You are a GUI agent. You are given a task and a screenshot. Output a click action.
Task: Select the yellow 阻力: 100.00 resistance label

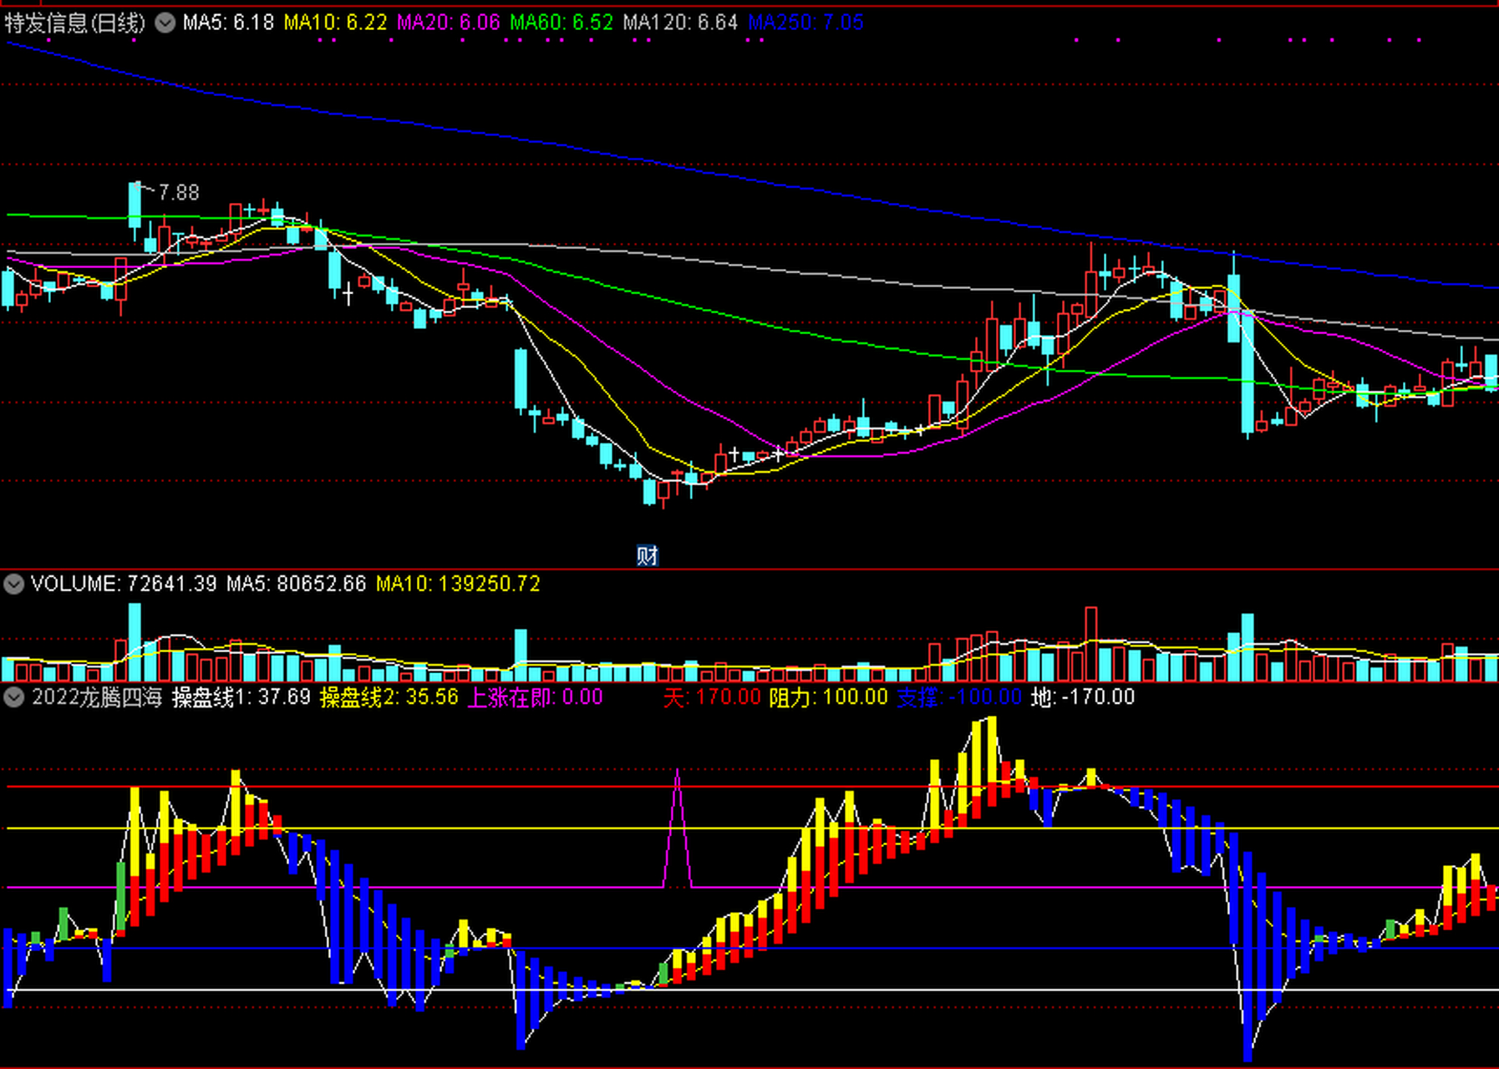[828, 697]
